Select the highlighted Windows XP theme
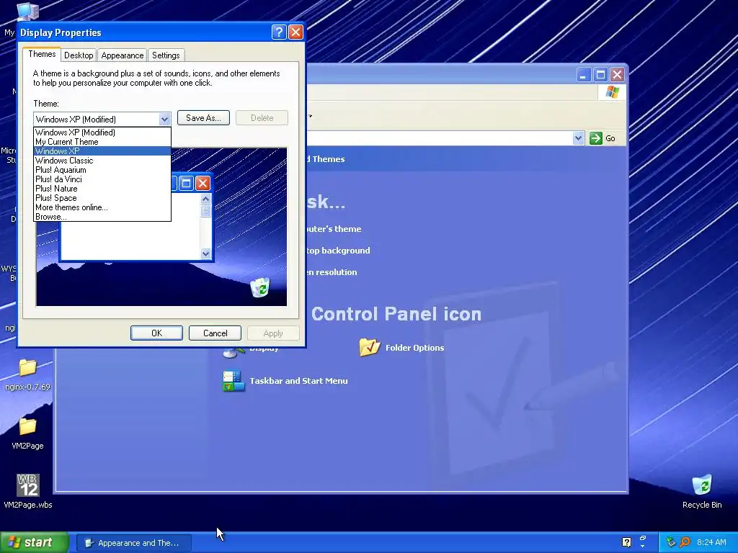 102,151
